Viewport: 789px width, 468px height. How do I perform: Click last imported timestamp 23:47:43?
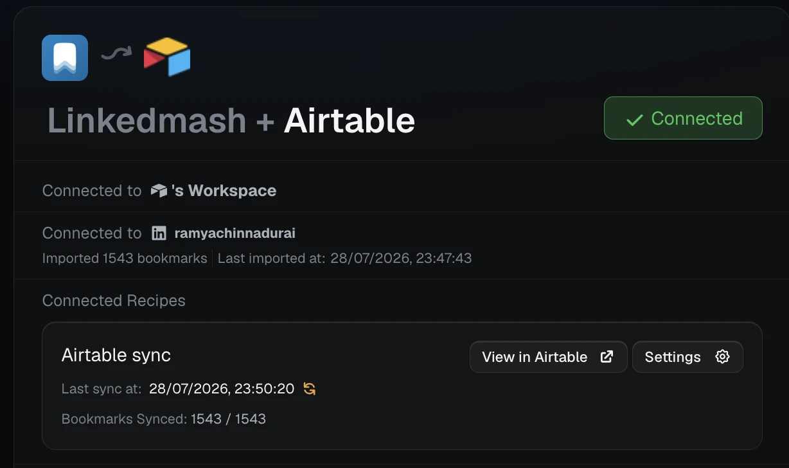(x=401, y=258)
